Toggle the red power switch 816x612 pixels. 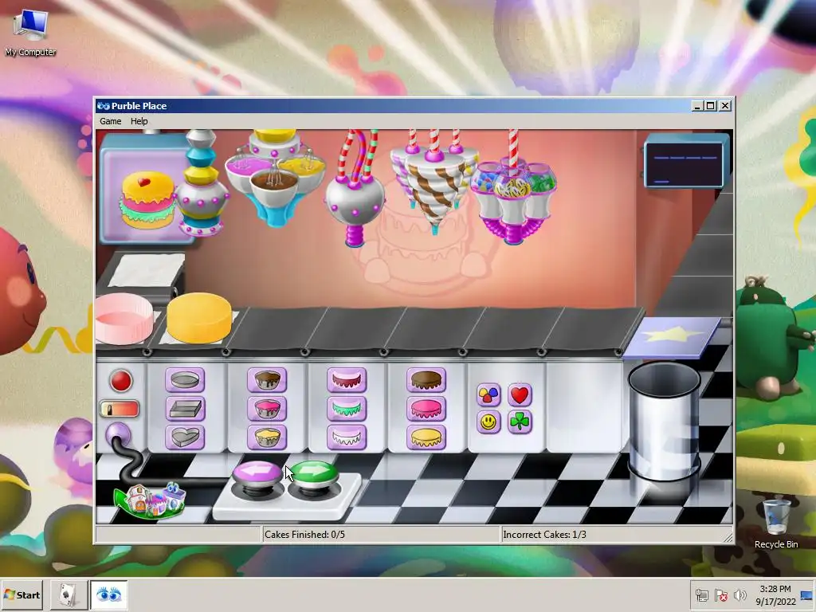coord(120,409)
